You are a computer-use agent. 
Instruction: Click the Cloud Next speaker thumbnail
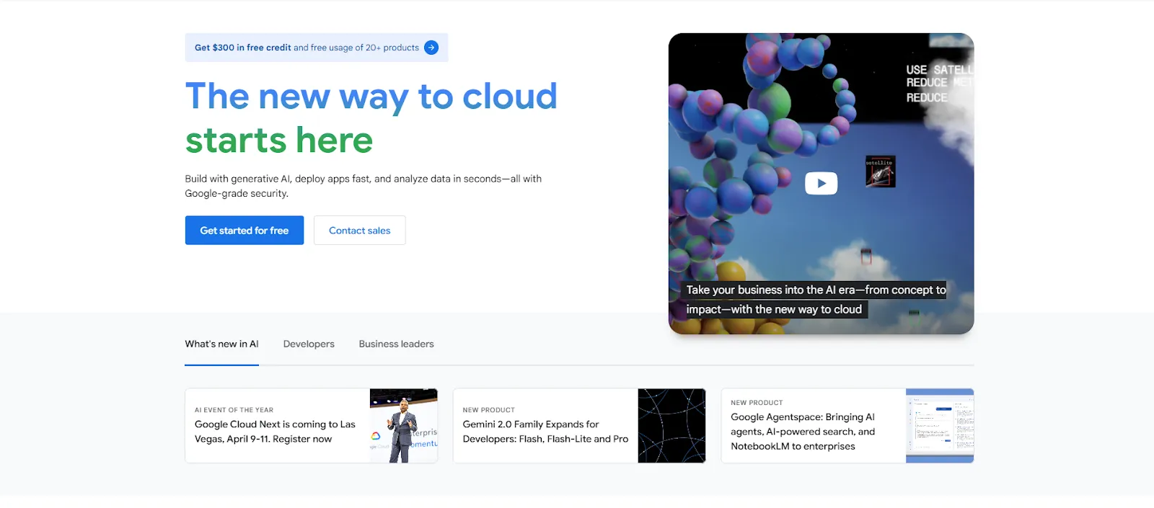tap(404, 426)
